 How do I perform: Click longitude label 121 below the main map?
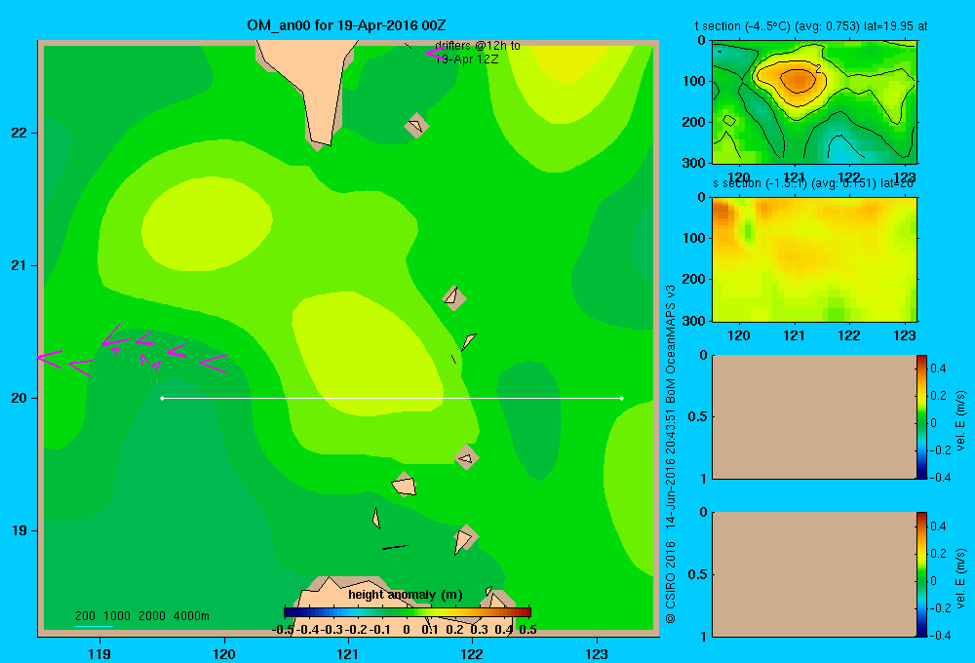(x=348, y=653)
